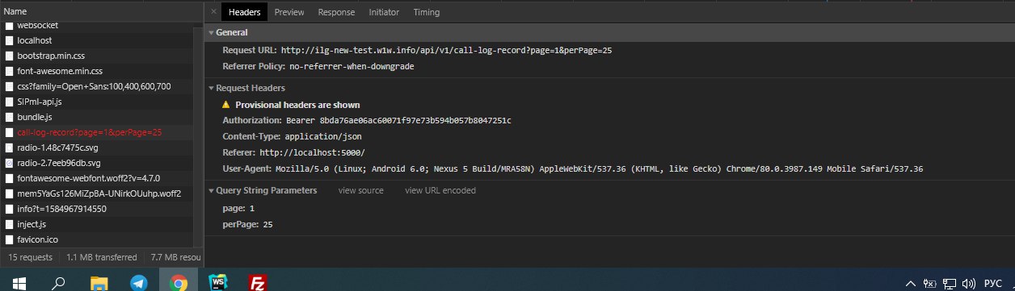Click the Referer http://localhost:5000/ value
Viewport: 1015px width, 291px height.
[312, 152]
